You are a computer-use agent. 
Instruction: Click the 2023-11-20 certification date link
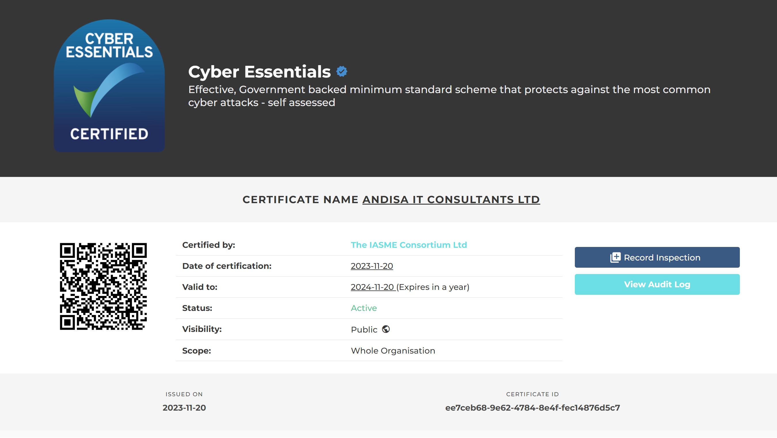[x=372, y=266]
